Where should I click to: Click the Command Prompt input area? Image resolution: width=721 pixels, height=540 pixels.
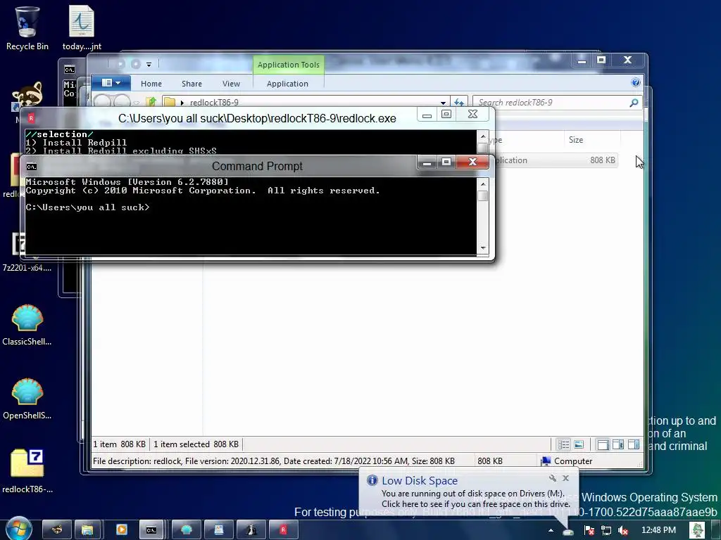[x=251, y=216]
